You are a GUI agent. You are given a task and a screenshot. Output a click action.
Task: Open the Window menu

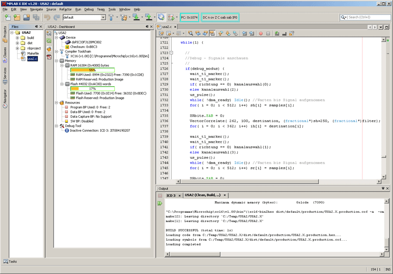coord(125,9)
